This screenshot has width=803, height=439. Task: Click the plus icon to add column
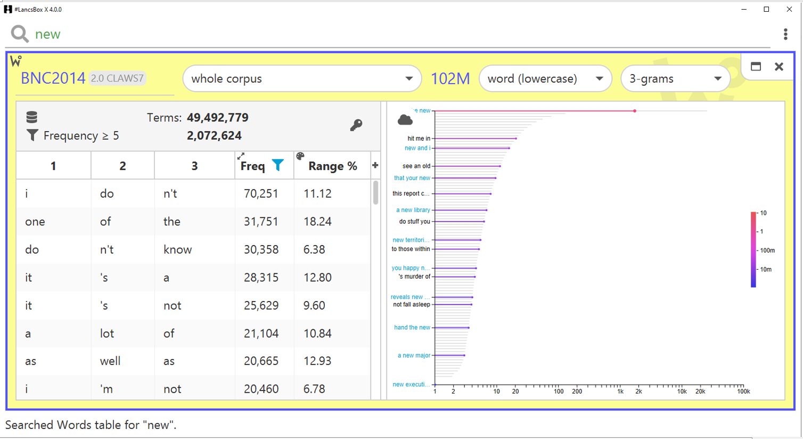click(x=375, y=166)
